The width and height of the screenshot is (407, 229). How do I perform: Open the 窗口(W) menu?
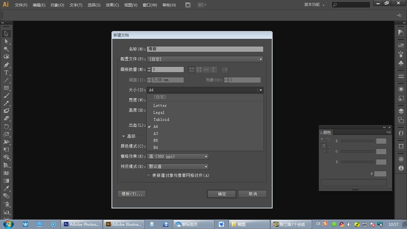click(150, 5)
